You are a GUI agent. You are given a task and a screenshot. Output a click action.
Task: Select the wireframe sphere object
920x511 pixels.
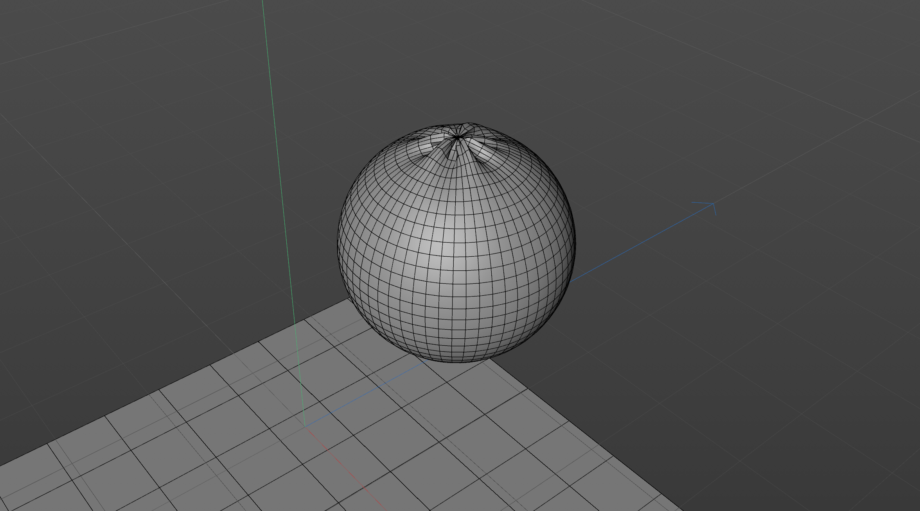[456, 243]
